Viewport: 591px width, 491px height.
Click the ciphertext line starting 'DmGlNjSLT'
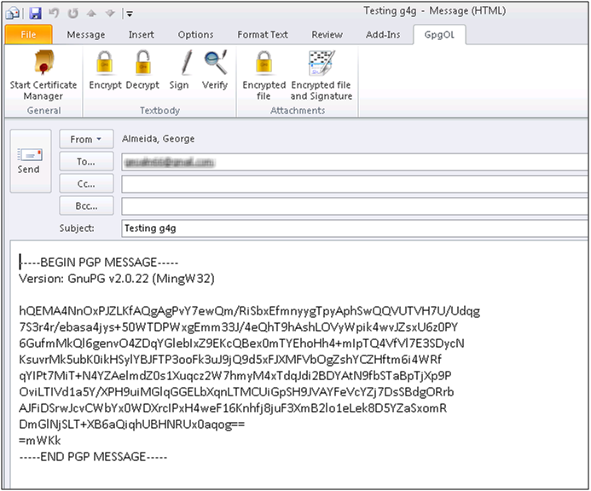[x=131, y=425]
